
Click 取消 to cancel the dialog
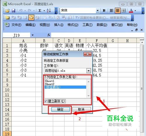pyautogui.click(x=81, y=109)
